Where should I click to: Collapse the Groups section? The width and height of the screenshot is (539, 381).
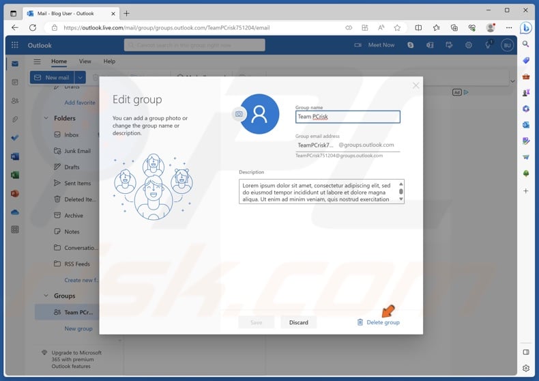pyautogui.click(x=46, y=296)
